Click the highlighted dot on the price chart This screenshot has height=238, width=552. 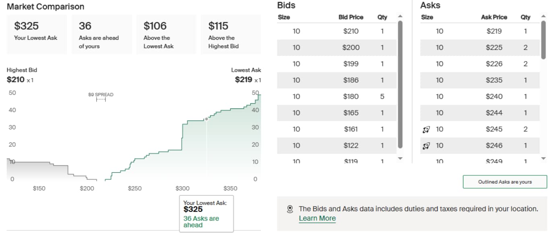[206, 118]
